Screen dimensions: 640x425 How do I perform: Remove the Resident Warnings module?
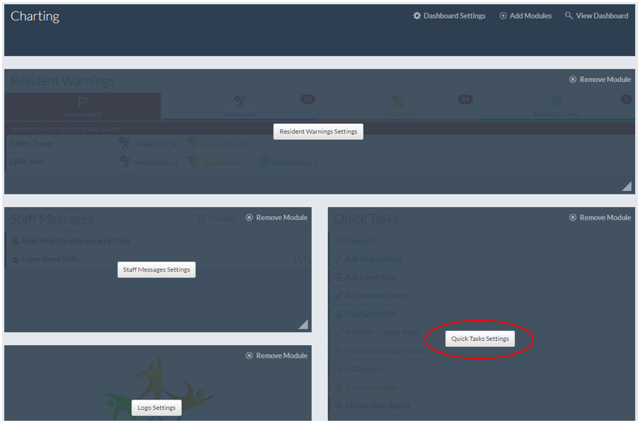(x=600, y=80)
